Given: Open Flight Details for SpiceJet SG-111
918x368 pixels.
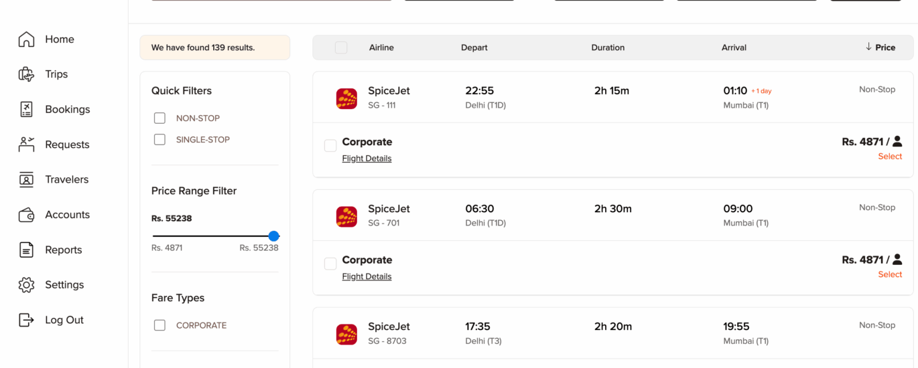Looking at the screenshot, I should [x=367, y=159].
